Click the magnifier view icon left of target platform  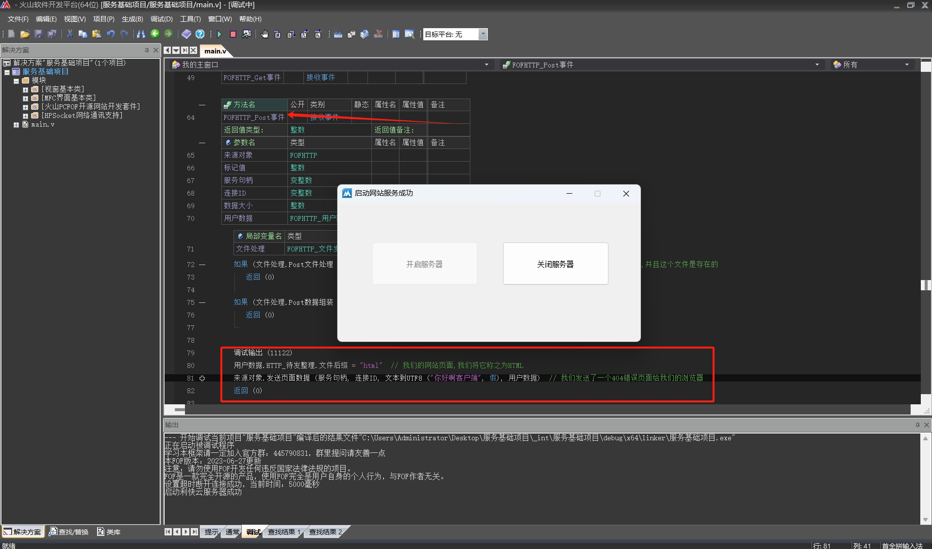click(410, 34)
